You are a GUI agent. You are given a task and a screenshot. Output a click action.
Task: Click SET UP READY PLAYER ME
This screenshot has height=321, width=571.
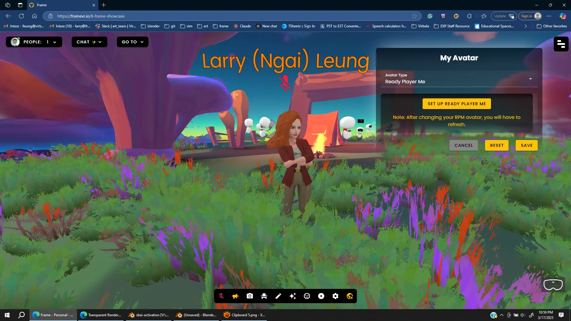pos(457,104)
